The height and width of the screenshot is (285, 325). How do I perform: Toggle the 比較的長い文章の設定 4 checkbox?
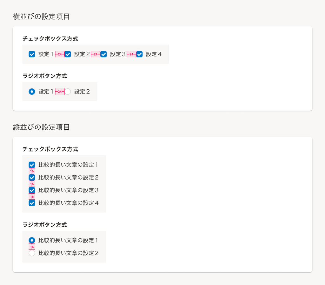tap(32, 203)
